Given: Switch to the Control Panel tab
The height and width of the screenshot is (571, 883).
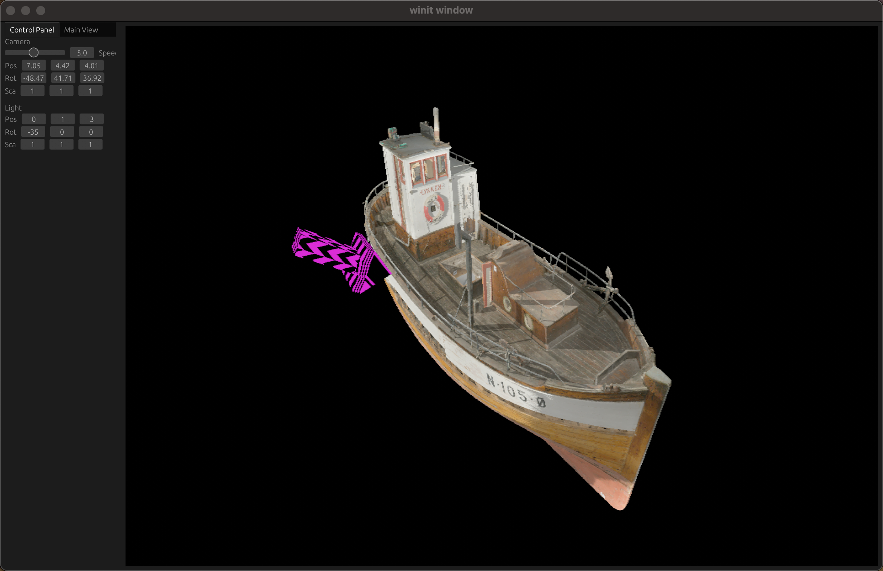Looking at the screenshot, I should [x=32, y=30].
